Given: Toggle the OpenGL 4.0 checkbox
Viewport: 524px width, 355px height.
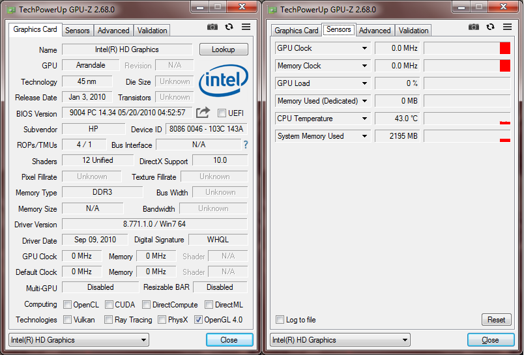Looking at the screenshot, I should tap(198, 320).
